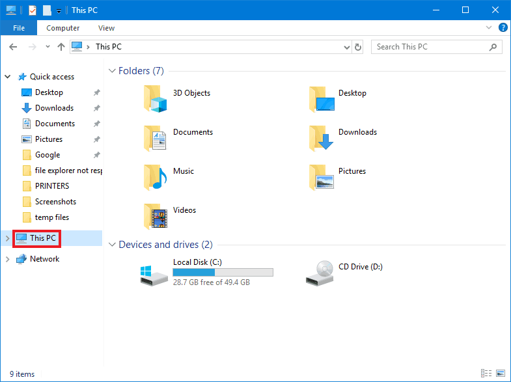Click the '28.7 GB free of 49.4 GB' text
511x382 pixels.
point(212,282)
